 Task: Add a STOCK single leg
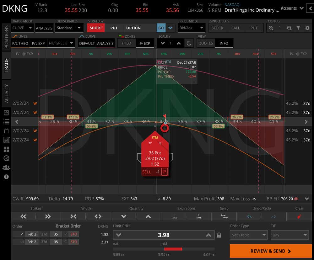(x=217, y=28)
